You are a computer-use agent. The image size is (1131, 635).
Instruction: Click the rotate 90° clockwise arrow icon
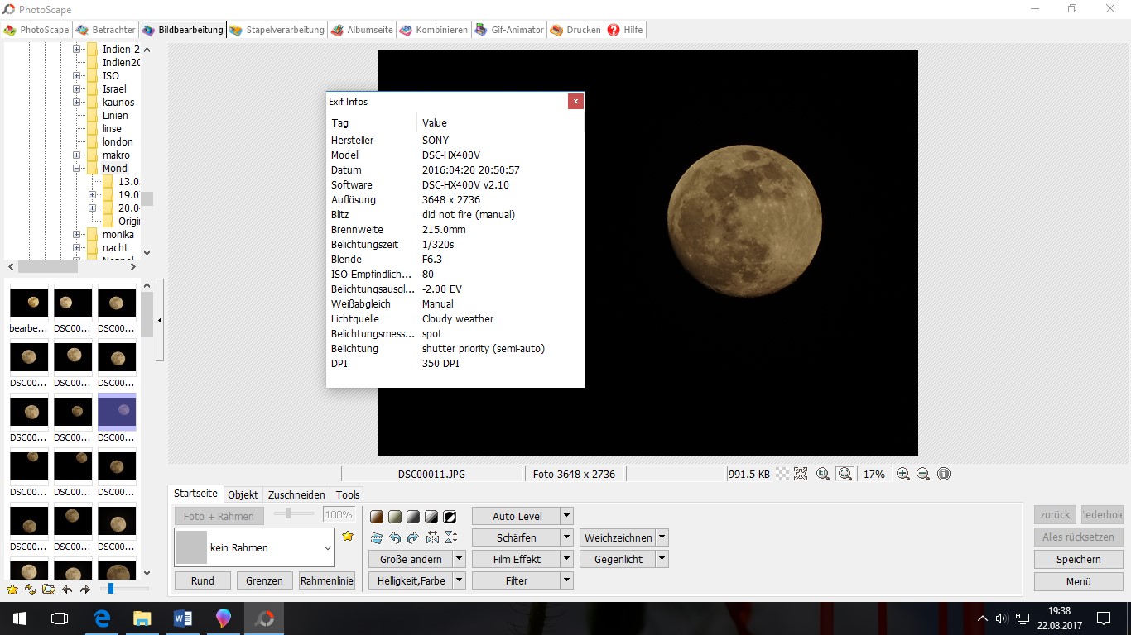413,538
